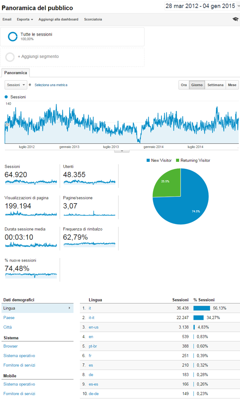Open the Paese demographic link
Screen dimensions: 240x400
click(9, 318)
